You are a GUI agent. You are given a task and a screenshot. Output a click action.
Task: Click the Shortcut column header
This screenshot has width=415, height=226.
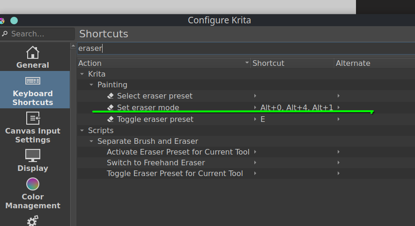coord(292,63)
